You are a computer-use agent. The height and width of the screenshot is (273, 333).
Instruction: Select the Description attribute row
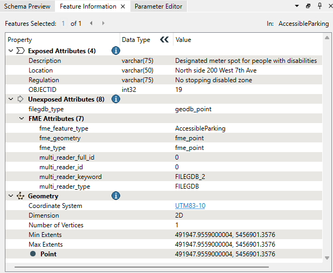click(164, 61)
